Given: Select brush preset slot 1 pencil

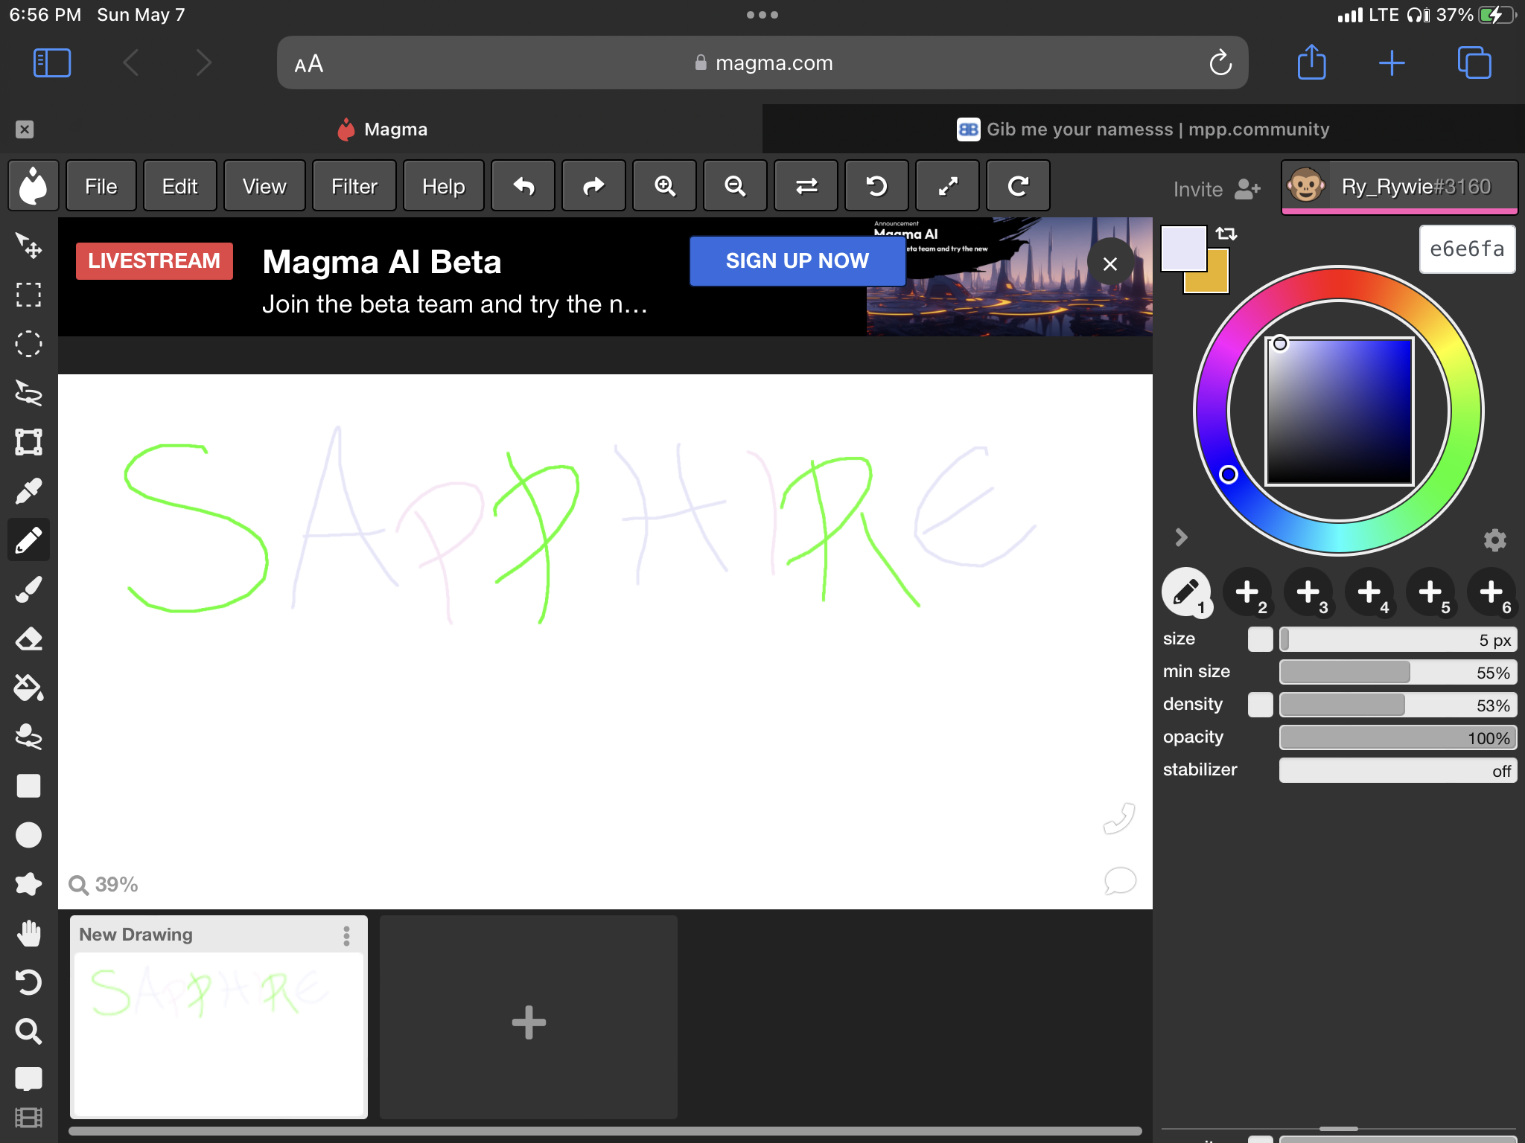Looking at the screenshot, I should [x=1186, y=592].
